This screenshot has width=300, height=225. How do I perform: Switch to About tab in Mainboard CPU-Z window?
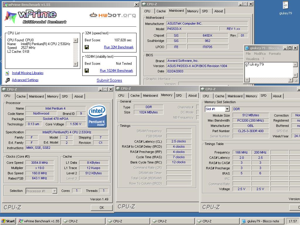click(218, 11)
